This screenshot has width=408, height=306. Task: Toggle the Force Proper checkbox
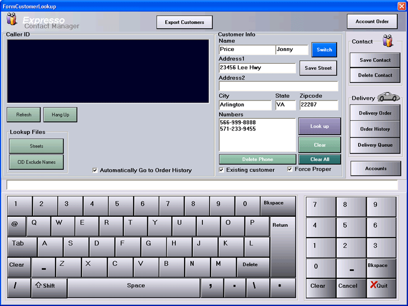click(290, 169)
